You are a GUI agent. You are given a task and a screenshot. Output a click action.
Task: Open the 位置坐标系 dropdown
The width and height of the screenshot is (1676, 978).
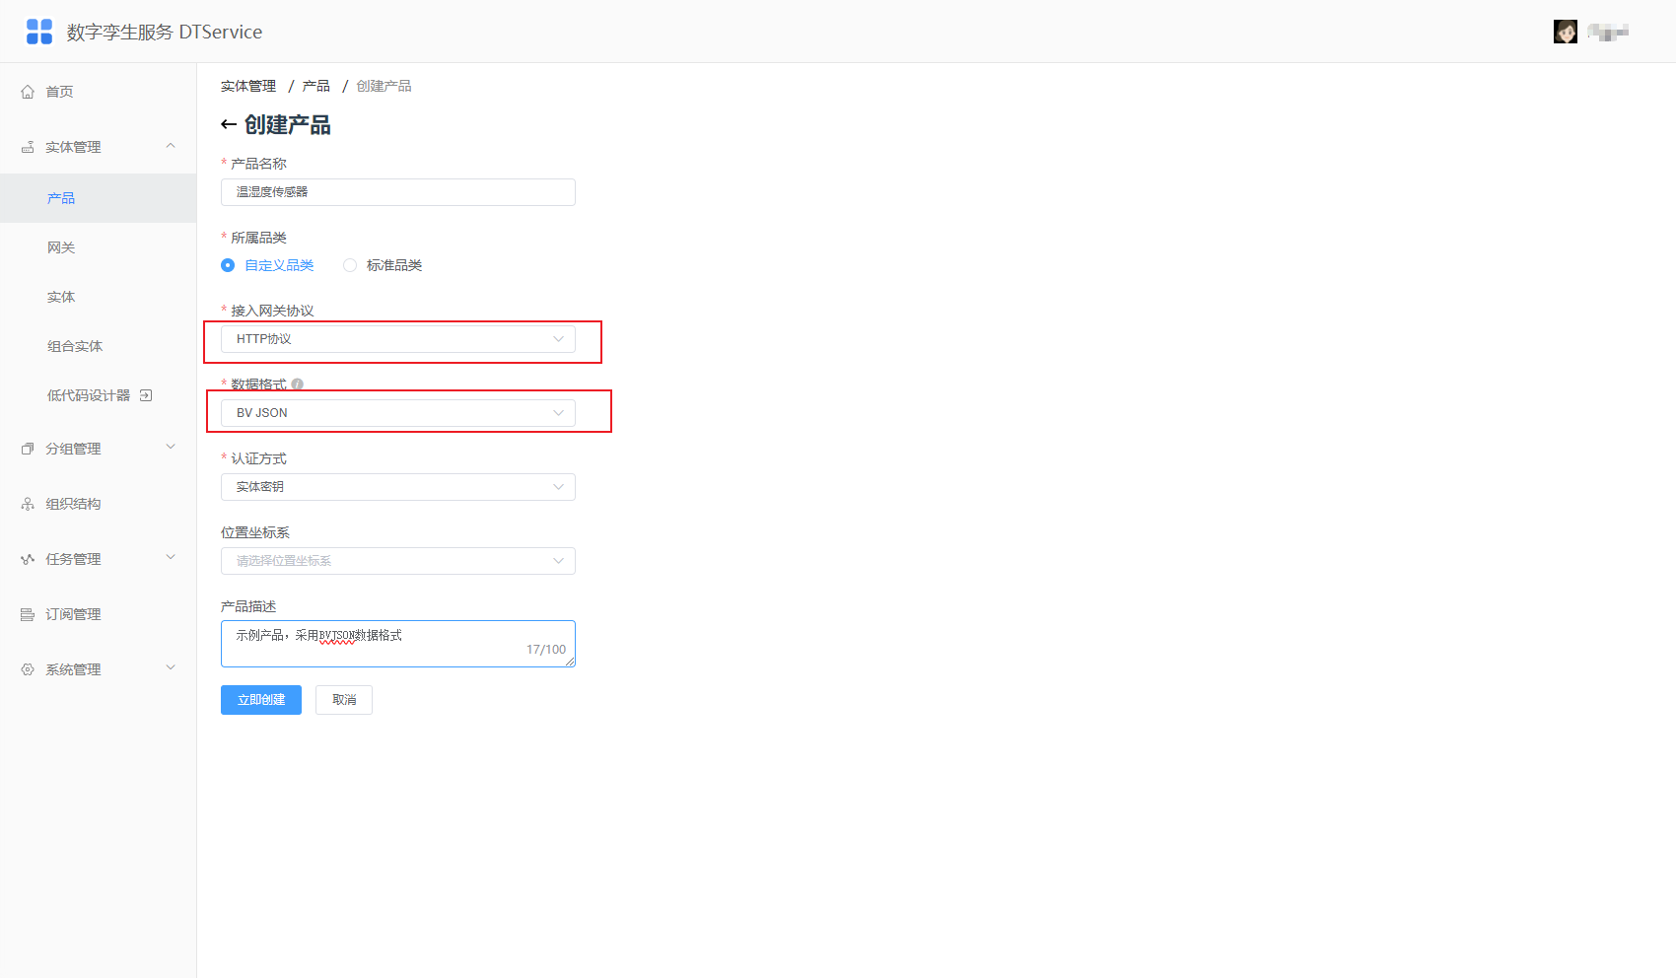[398, 561]
